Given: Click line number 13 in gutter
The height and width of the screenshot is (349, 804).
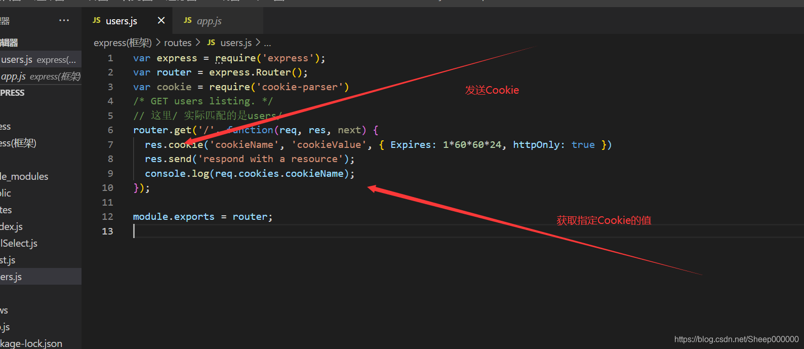Looking at the screenshot, I should pyautogui.click(x=107, y=231).
